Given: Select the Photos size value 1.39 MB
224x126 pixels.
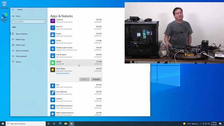Looking at the screenshot, I should pyautogui.click(x=99, y=41).
